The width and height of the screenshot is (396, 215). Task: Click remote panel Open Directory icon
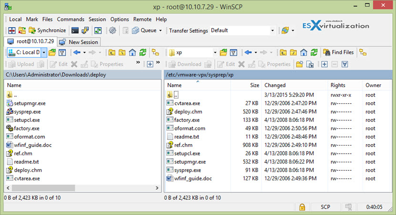coord(223,52)
